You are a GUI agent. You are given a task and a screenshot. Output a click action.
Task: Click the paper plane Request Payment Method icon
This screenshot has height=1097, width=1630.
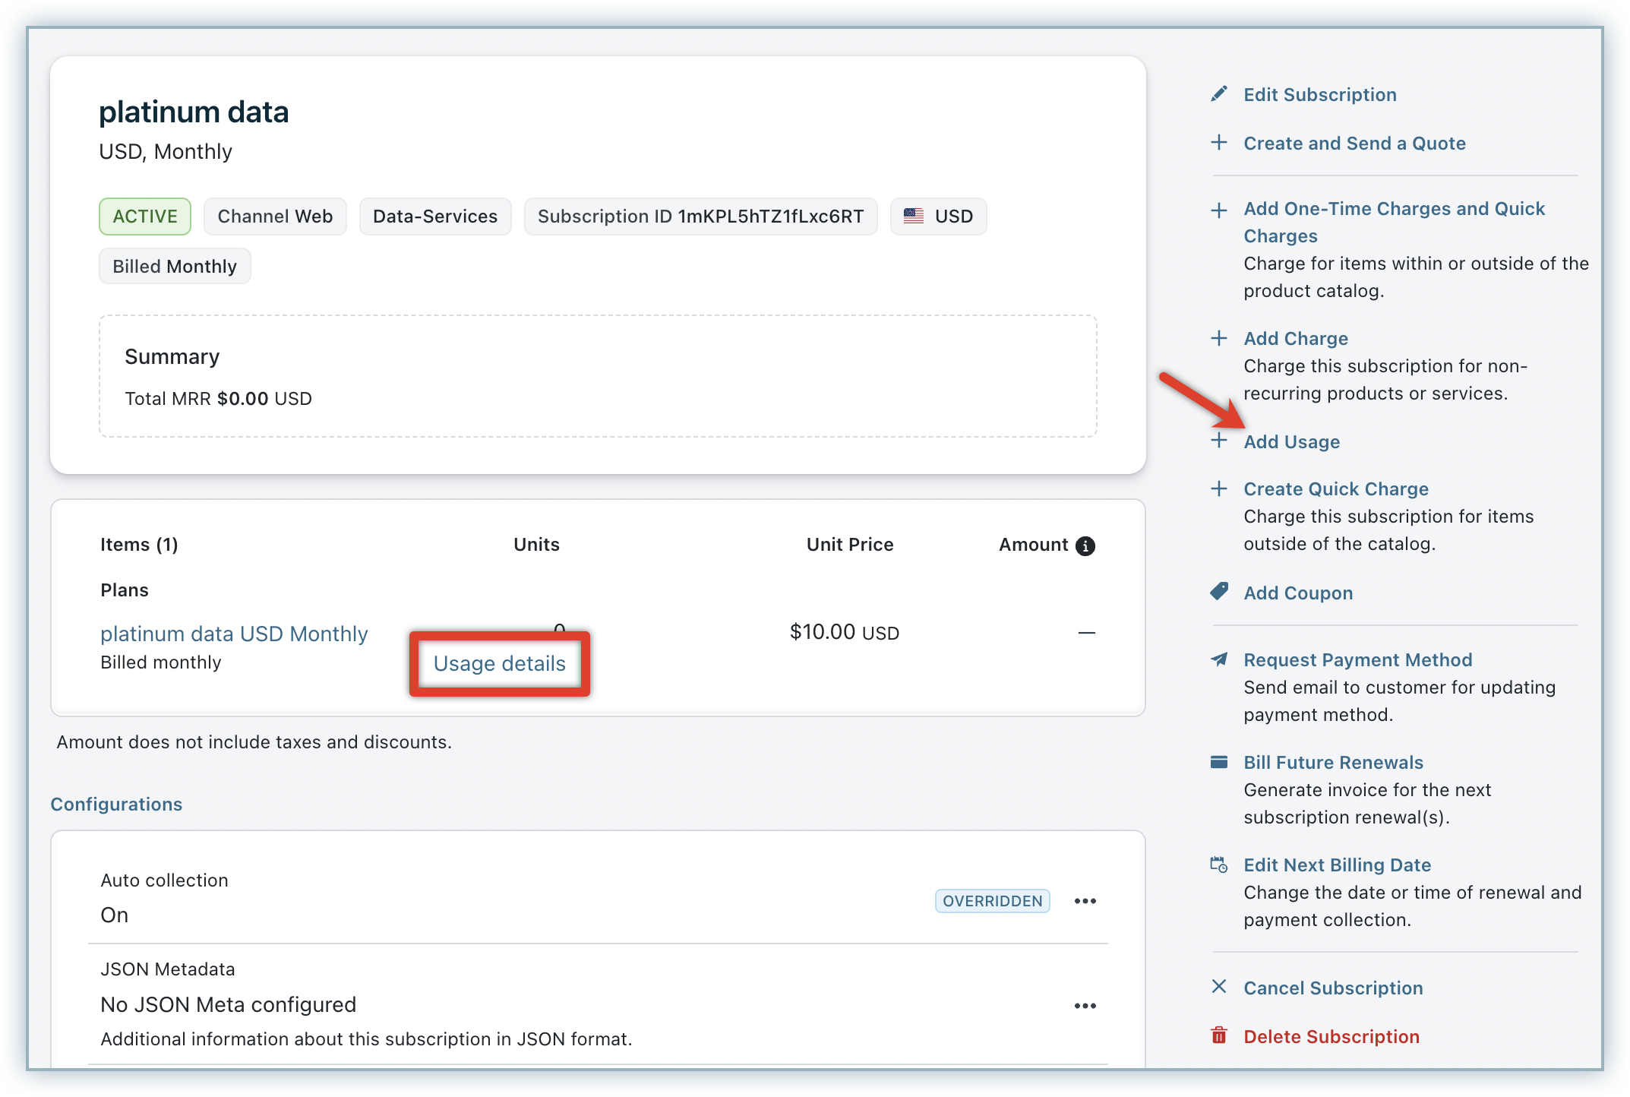[x=1219, y=659]
